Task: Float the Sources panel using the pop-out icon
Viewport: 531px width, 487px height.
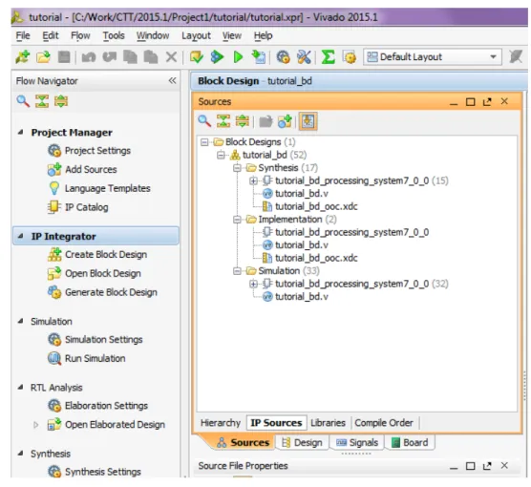Action: tap(487, 101)
